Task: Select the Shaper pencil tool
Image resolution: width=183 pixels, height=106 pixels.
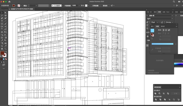Action: coord(2,27)
